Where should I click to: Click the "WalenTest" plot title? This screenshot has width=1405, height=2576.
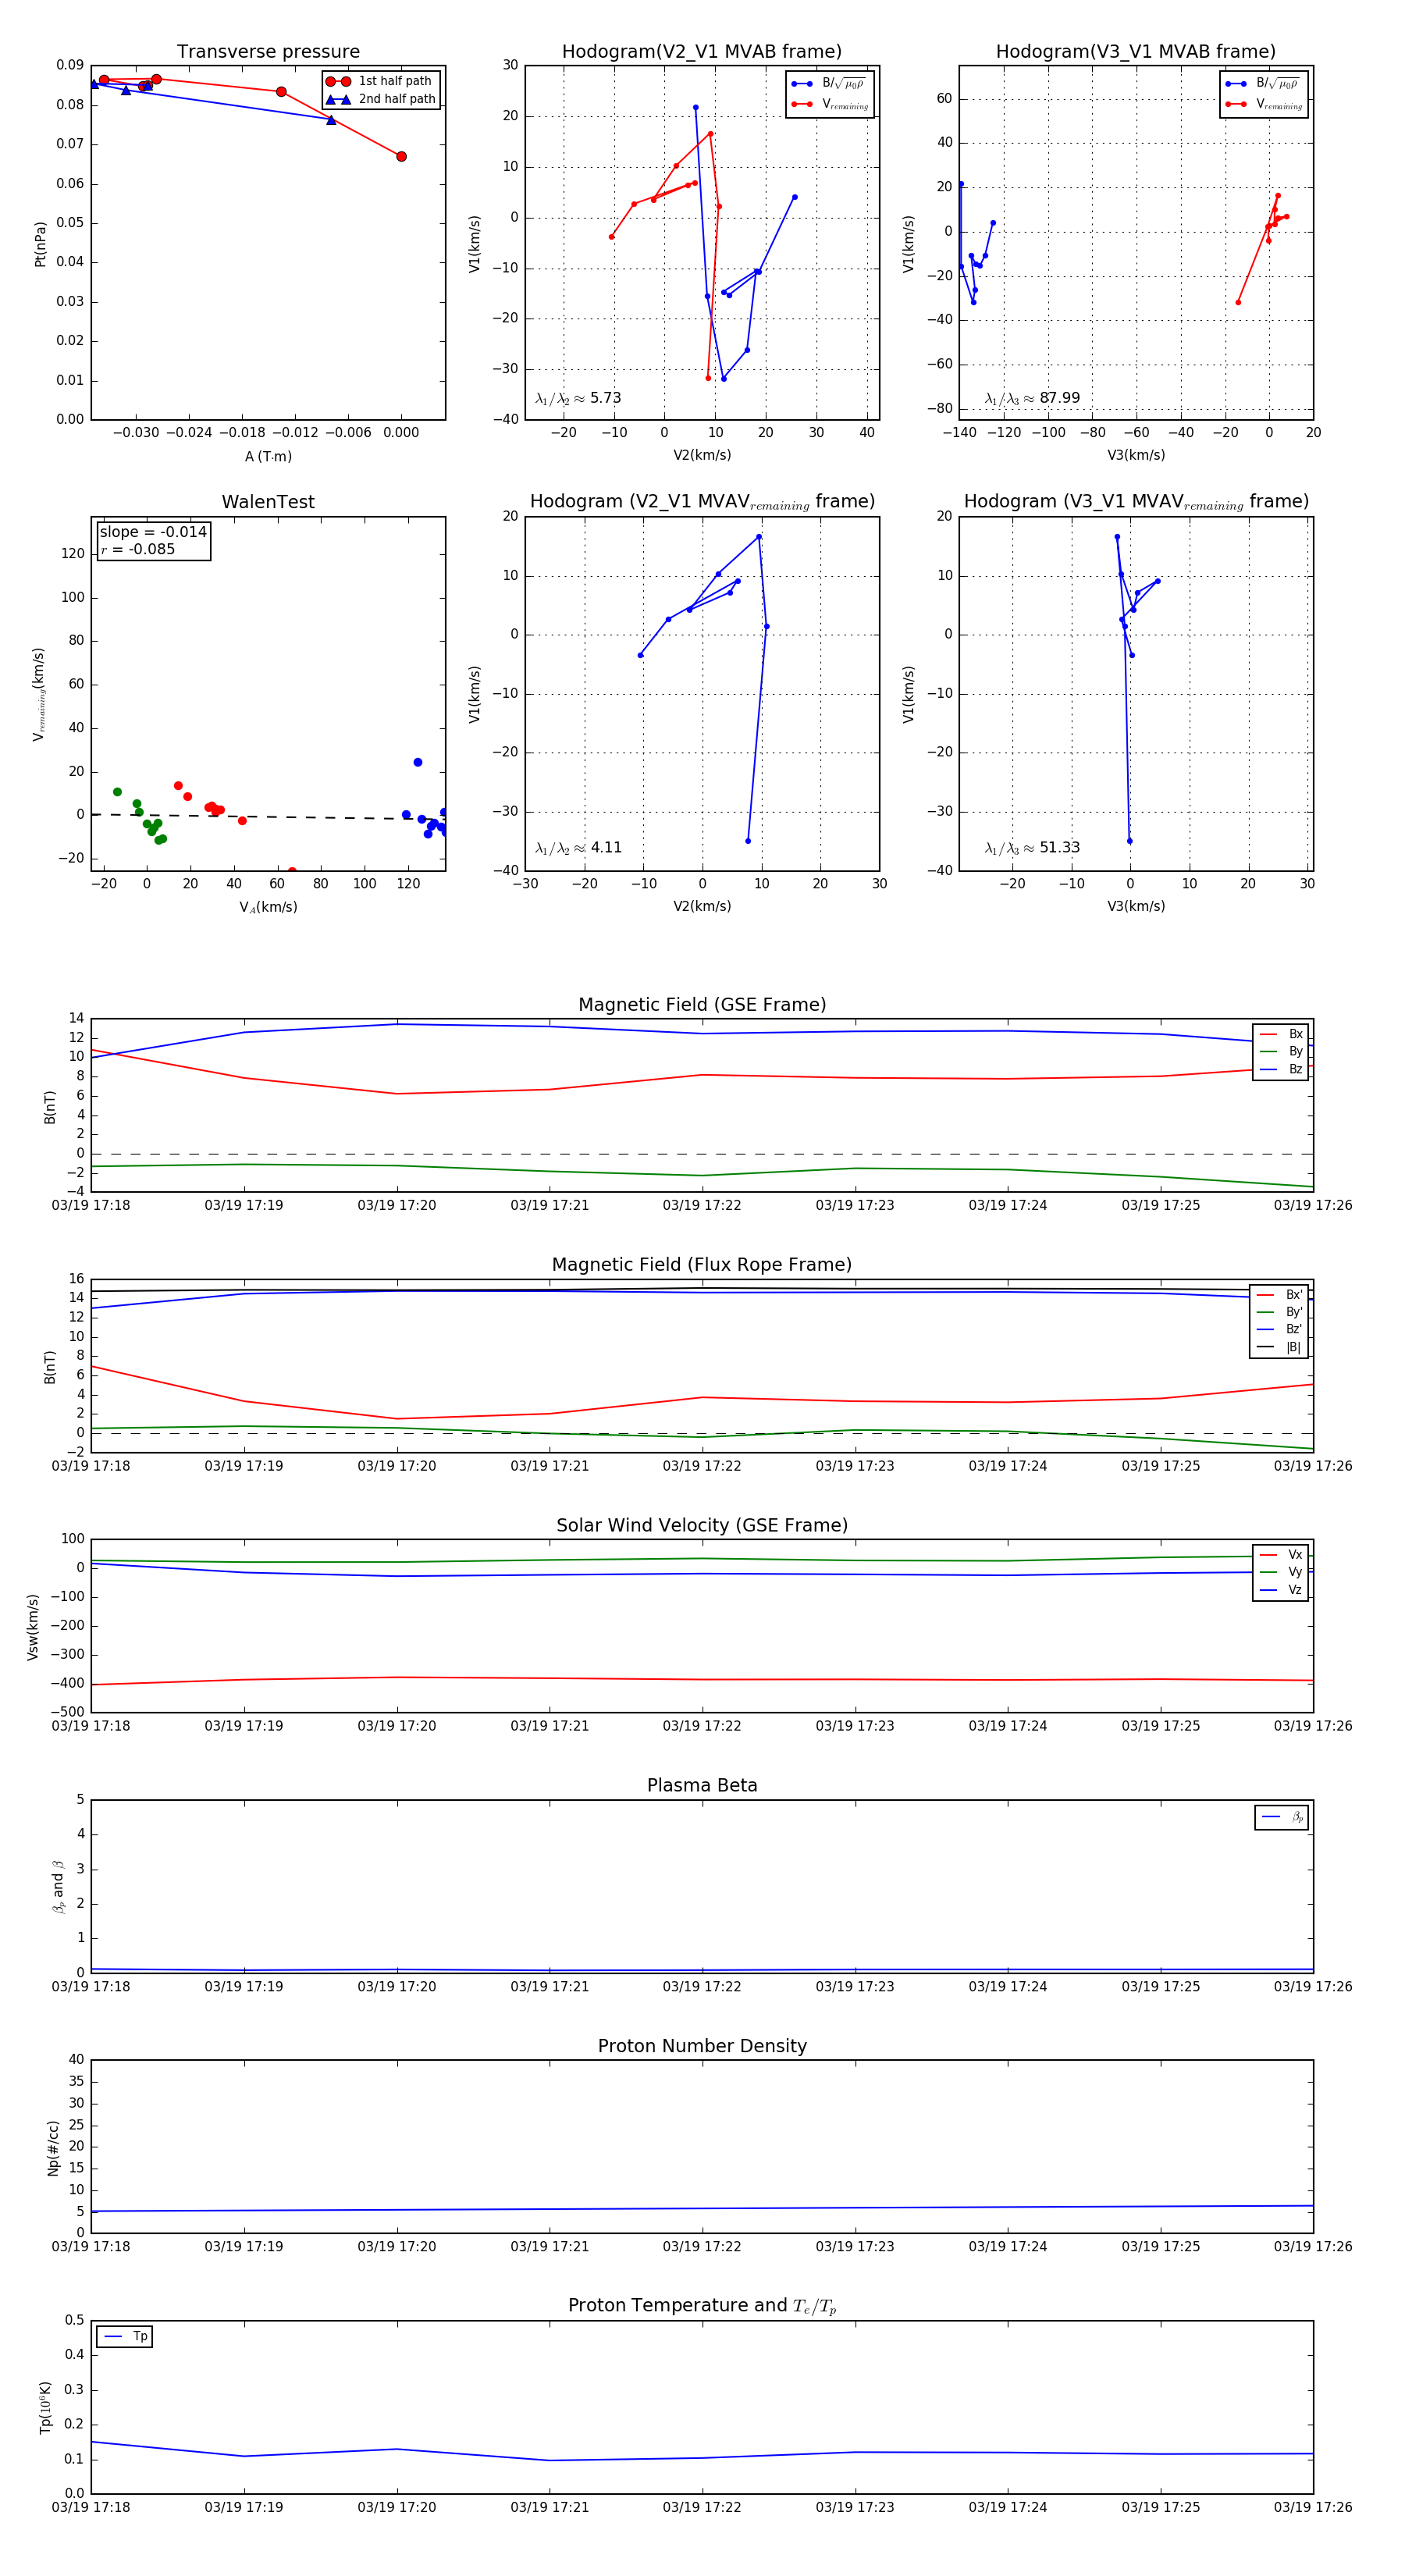[268, 502]
